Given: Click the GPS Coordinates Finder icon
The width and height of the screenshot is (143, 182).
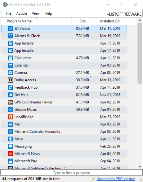Looking at the screenshot, I should pos(10,102).
